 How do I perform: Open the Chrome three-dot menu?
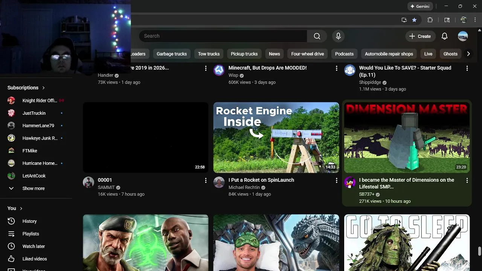(x=474, y=20)
